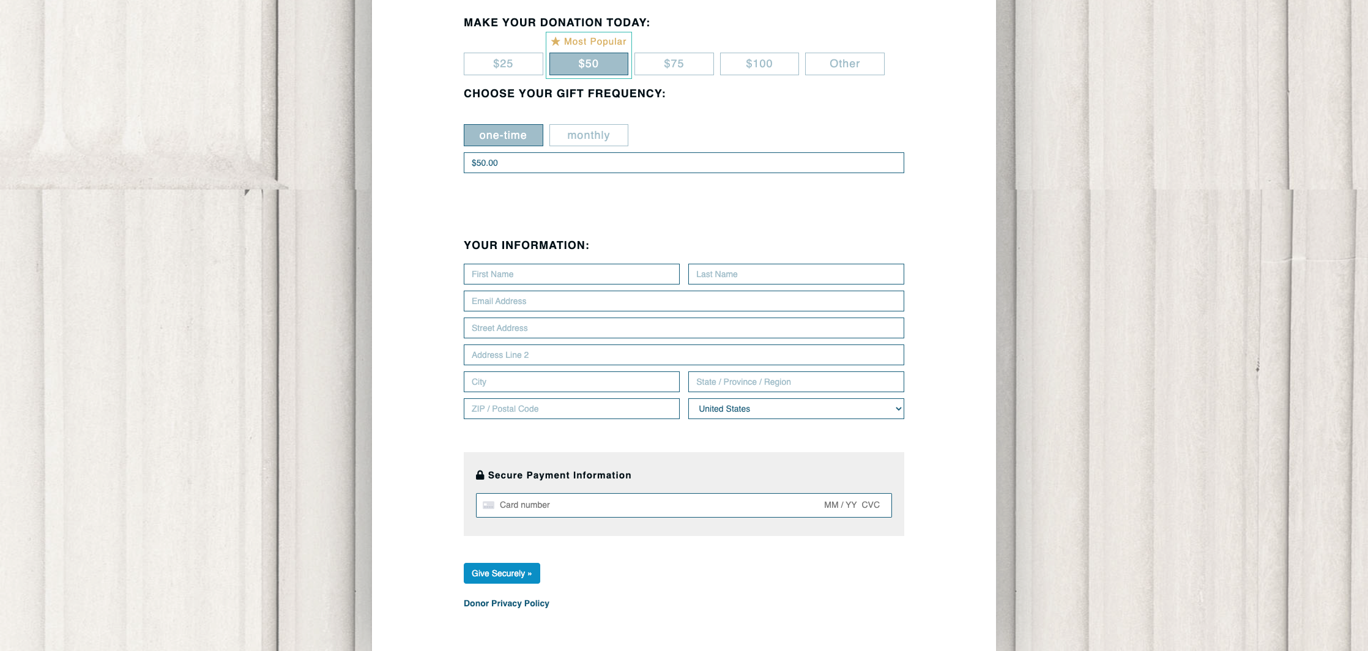Viewport: 1368px width, 651px height.
Task: Choose the $50 donation amount
Action: pyautogui.click(x=589, y=64)
